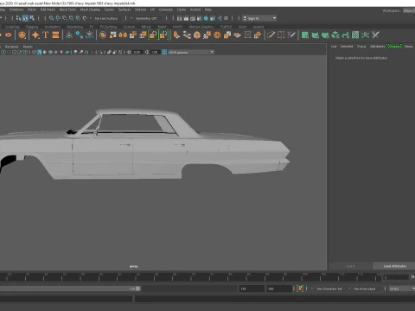415x311 pixels.
Task: Activate the 3D Cut and Sew UV tool
Action: [375, 35]
